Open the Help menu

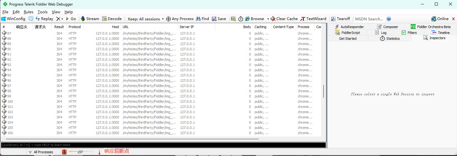pos(69,12)
